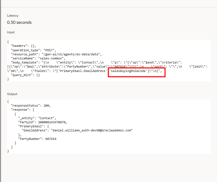Screen dimensions: 217x182
Task: Click the "responseStatus": 200 line
Action: (31, 106)
